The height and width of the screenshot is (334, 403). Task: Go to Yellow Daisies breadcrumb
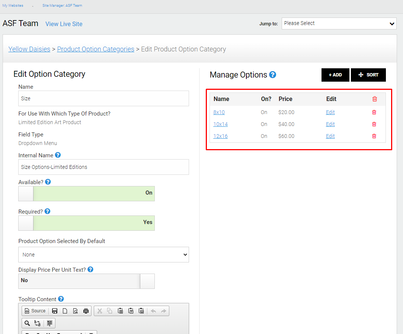pyautogui.click(x=29, y=49)
